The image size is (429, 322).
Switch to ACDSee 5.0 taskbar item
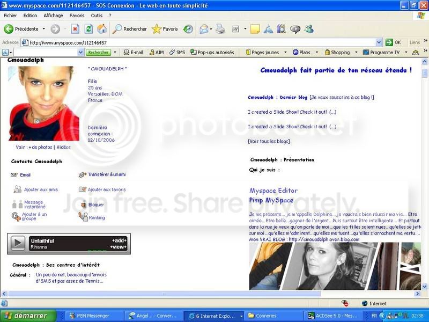coord(334,316)
